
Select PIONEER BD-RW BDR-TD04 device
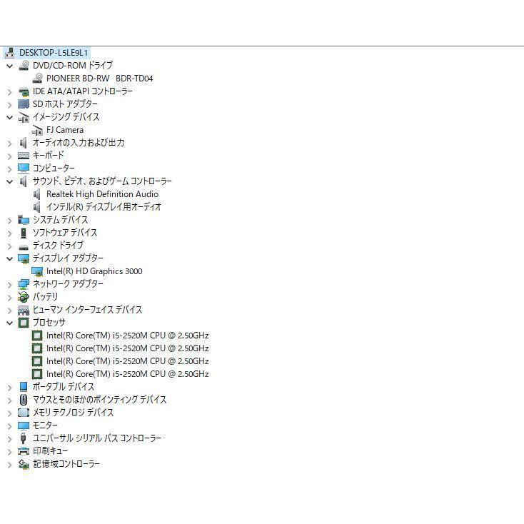point(99,79)
